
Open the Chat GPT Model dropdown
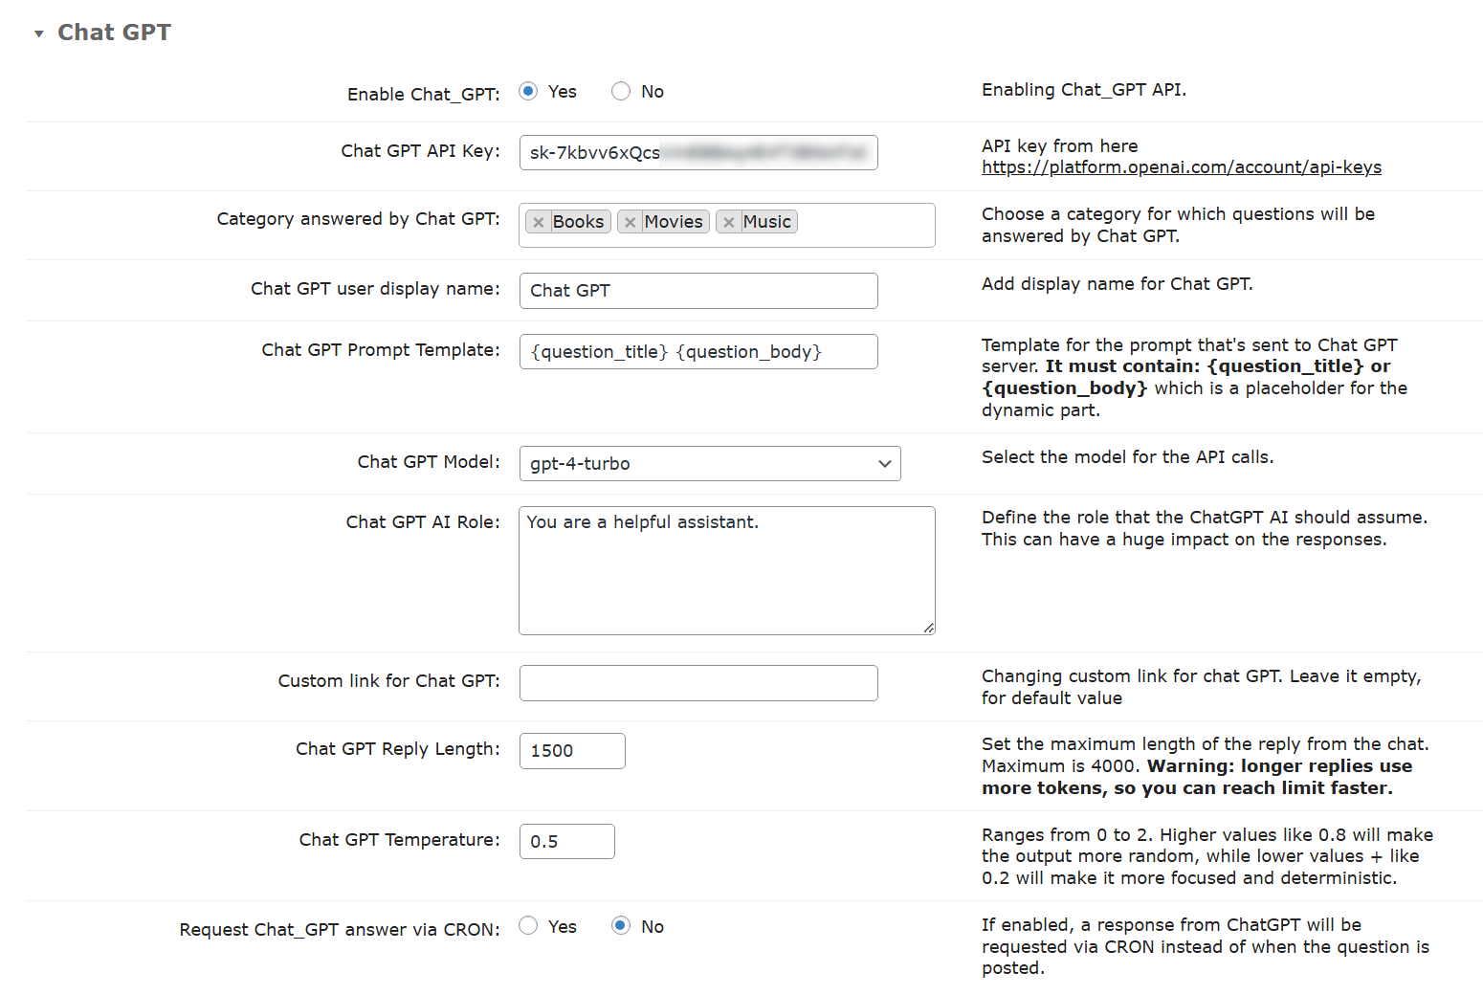pyautogui.click(x=709, y=464)
